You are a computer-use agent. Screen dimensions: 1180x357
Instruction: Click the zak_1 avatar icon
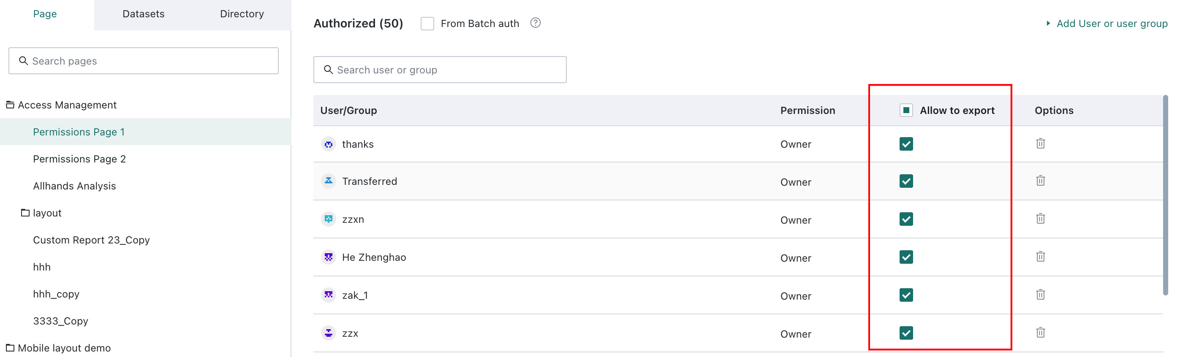(x=329, y=295)
